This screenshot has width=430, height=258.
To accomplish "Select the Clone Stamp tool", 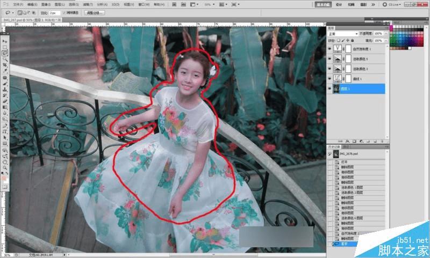I will (5, 90).
